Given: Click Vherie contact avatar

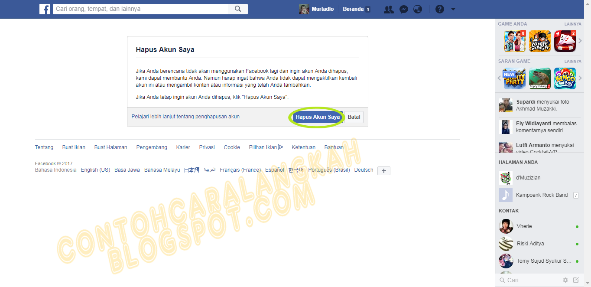Looking at the screenshot, I should pos(506,226).
